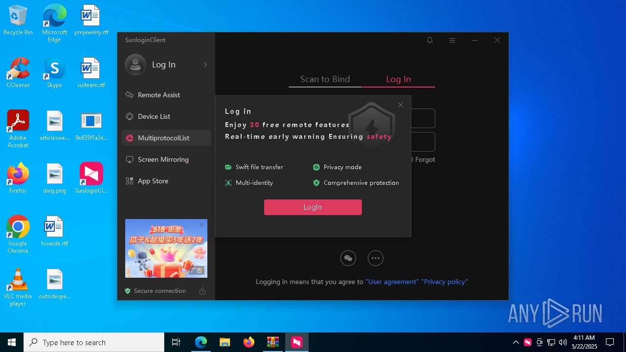Click the Secure connection shield status
The width and height of the screenshot is (626, 352).
pos(156,291)
